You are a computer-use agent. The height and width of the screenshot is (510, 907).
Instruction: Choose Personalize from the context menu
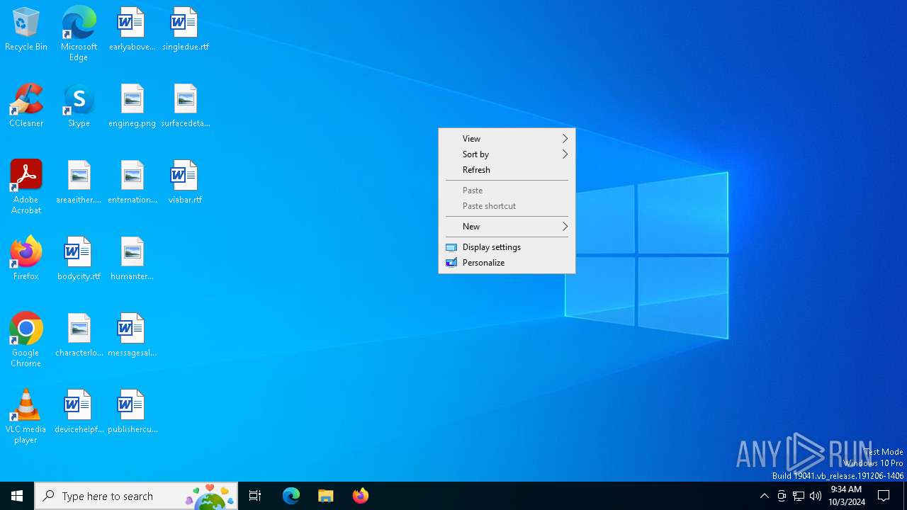(507, 263)
